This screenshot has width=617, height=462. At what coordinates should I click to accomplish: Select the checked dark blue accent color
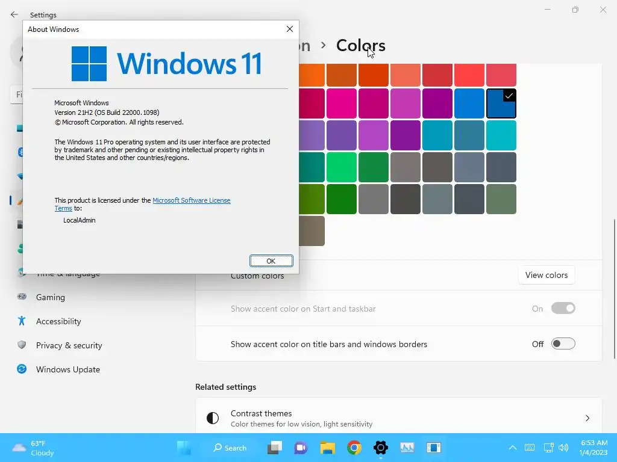pyautogui.click(x=501, y=103)
